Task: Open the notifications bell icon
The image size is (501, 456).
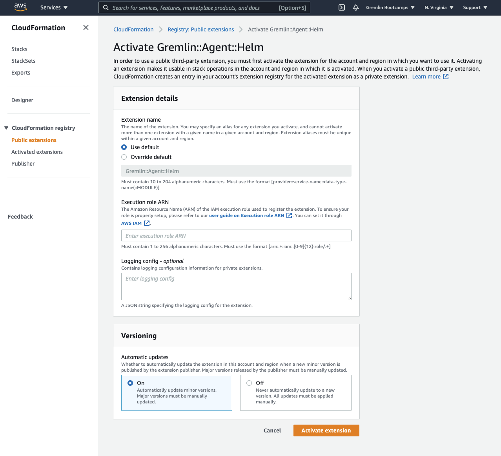Action: pyautogui.click(x=356, y=7)
